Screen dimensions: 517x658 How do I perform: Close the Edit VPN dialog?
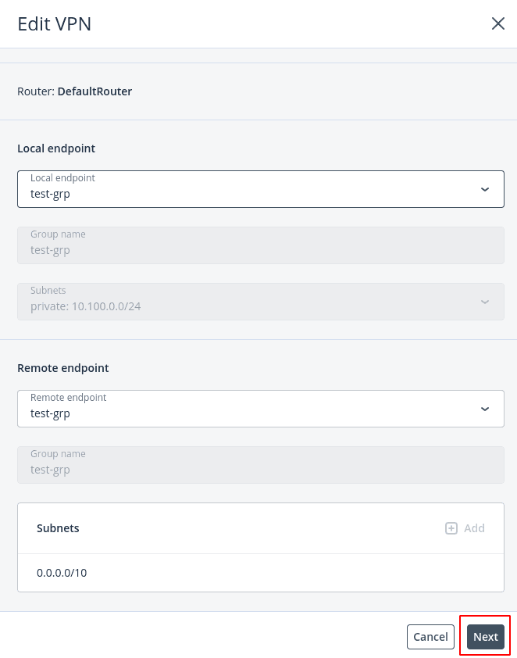(x=497, y=23)
